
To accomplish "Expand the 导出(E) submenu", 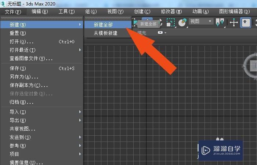I will pyautogui.click(x=41, y=121).
